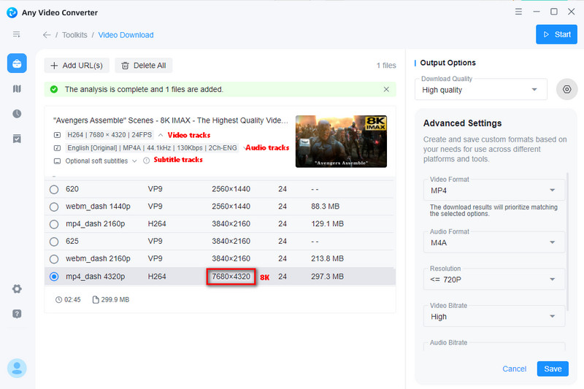Click the 88.3 MB size cell
584x389 pixels.
coord(325,207)
